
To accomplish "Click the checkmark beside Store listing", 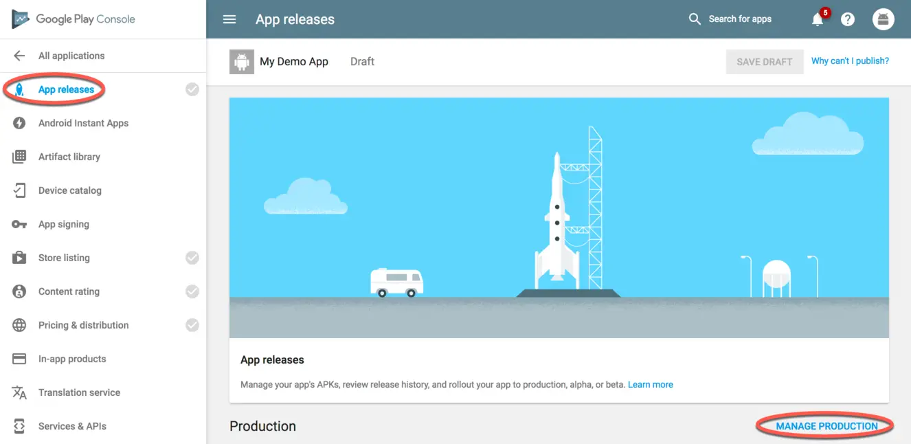I will [192, 258].
